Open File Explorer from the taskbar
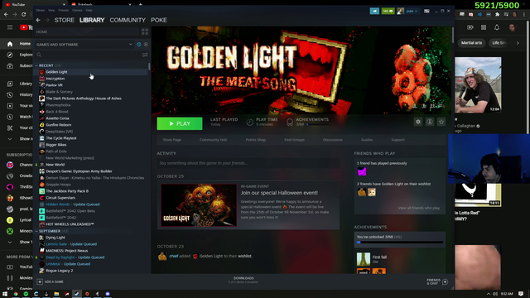The image size is (530, 298). point(56,294)
